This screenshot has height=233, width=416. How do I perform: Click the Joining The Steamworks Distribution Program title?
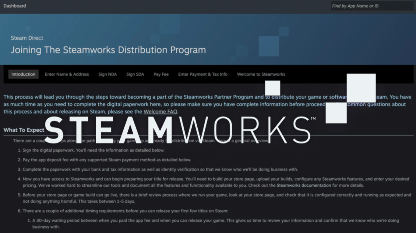tap(108, 50)
